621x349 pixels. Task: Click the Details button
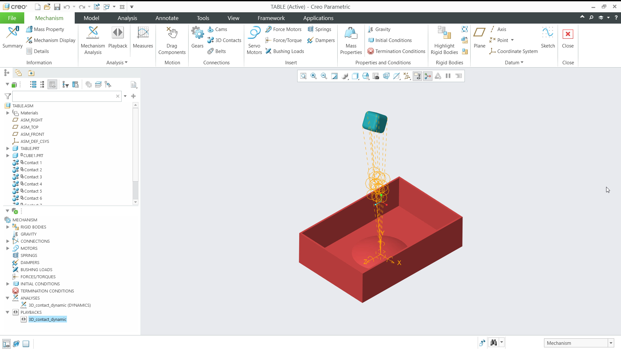[x=38, y=51]
